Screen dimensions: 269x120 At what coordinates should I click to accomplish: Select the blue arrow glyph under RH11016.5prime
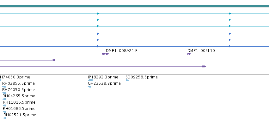(x=5, y=106)
